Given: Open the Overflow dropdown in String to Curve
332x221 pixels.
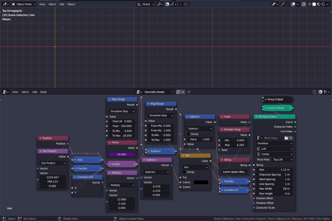Looking at the screenshot, I should pos(275,143).
